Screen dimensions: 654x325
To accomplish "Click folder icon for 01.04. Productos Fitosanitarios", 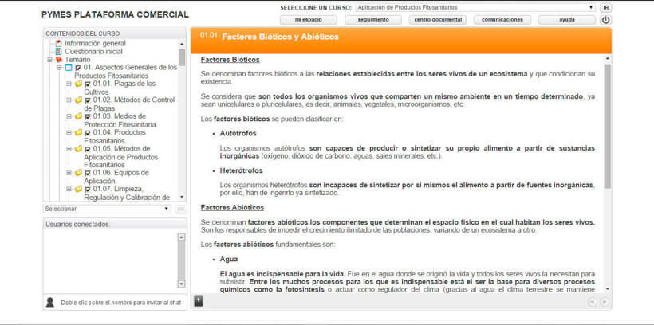I will point(78,132).
